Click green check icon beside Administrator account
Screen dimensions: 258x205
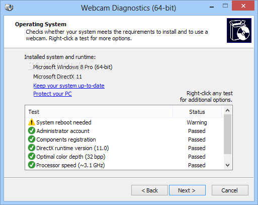32,130
